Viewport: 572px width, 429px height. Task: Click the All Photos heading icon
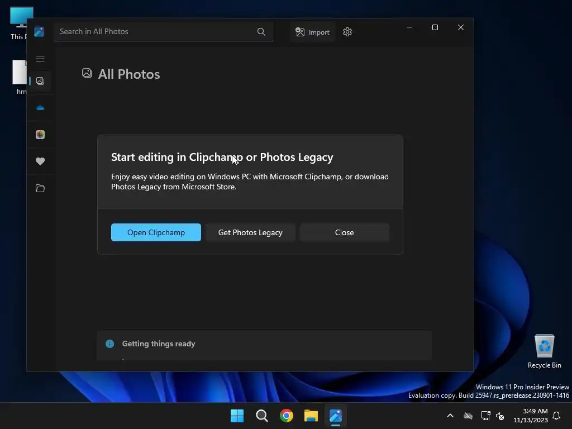tap(87, 73)
